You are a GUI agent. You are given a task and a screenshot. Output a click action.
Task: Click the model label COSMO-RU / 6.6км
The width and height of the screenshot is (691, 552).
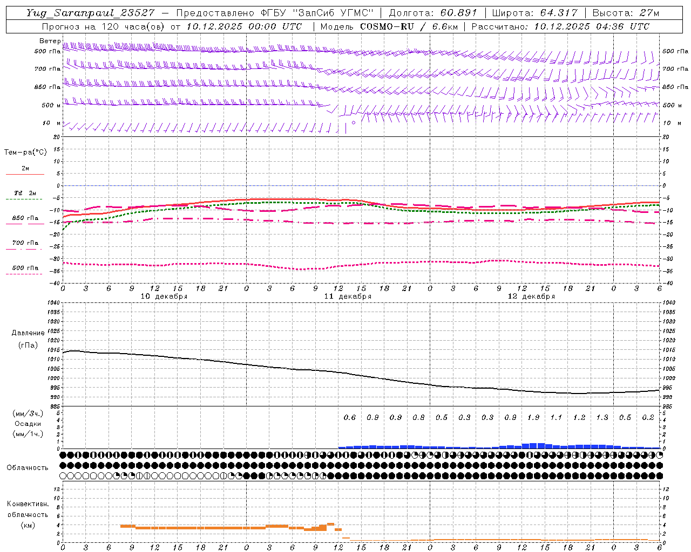point(408,26)
